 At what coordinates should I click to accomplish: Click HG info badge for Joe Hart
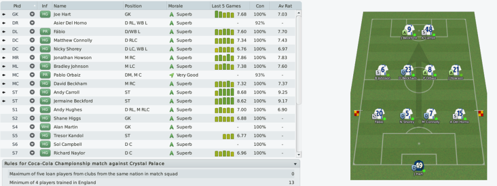45,14
